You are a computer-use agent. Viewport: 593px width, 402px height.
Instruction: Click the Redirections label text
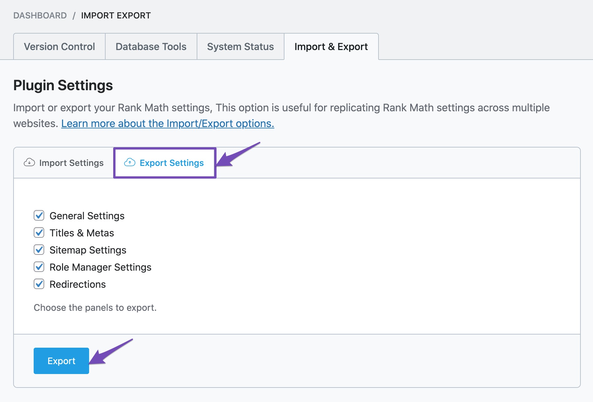(x=78, y=284)
